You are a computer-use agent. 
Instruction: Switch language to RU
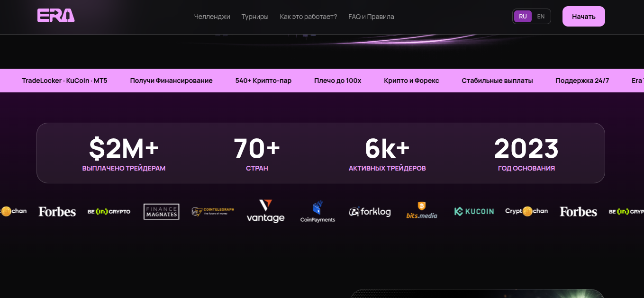click(523, 17)
